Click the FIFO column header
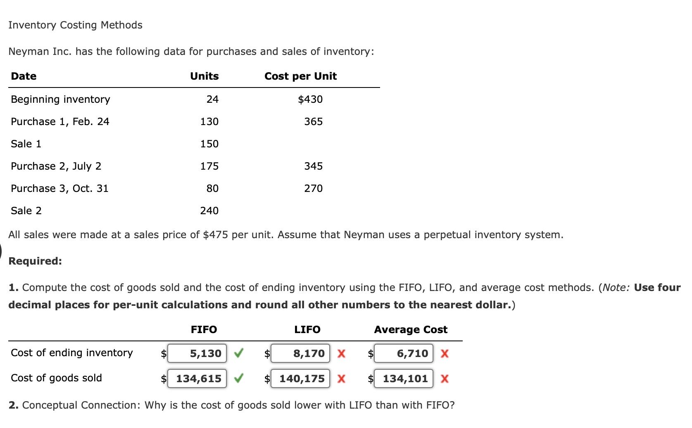The image size is (692, 428). (204, 329)
